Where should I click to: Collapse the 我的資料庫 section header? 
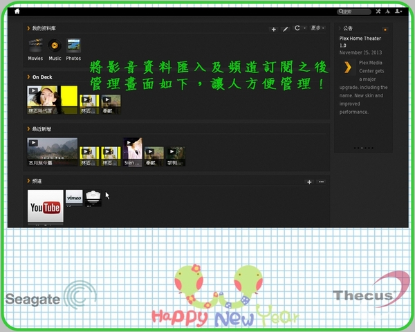(41, 28)
